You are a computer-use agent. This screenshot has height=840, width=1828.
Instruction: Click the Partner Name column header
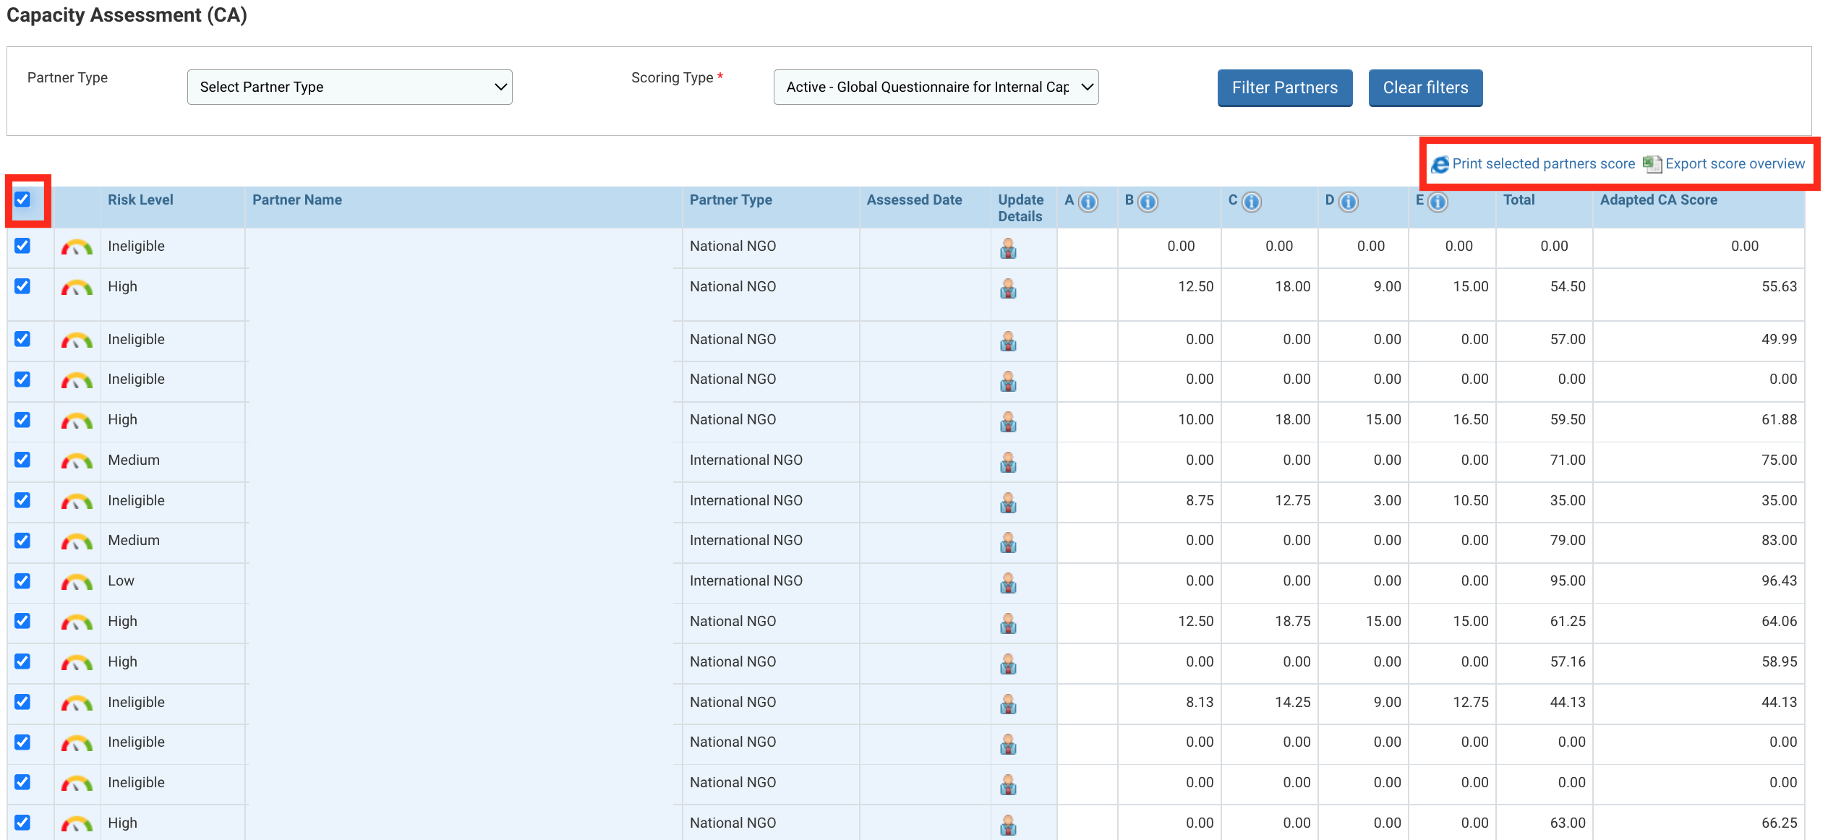click(x=297, y=200)
